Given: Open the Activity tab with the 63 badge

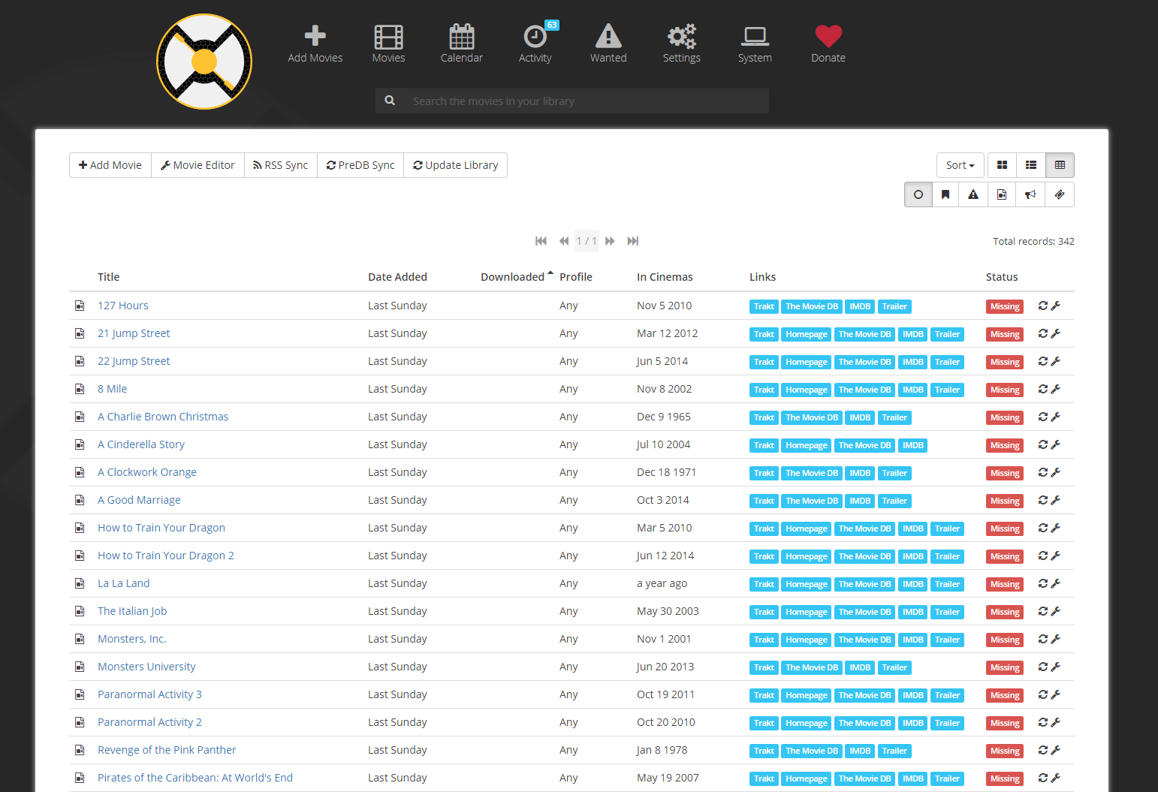Looking at the screenshot, I should coord(535,43).
